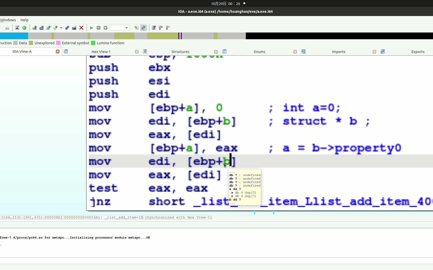Click the blue asterisk array icon

67,28
